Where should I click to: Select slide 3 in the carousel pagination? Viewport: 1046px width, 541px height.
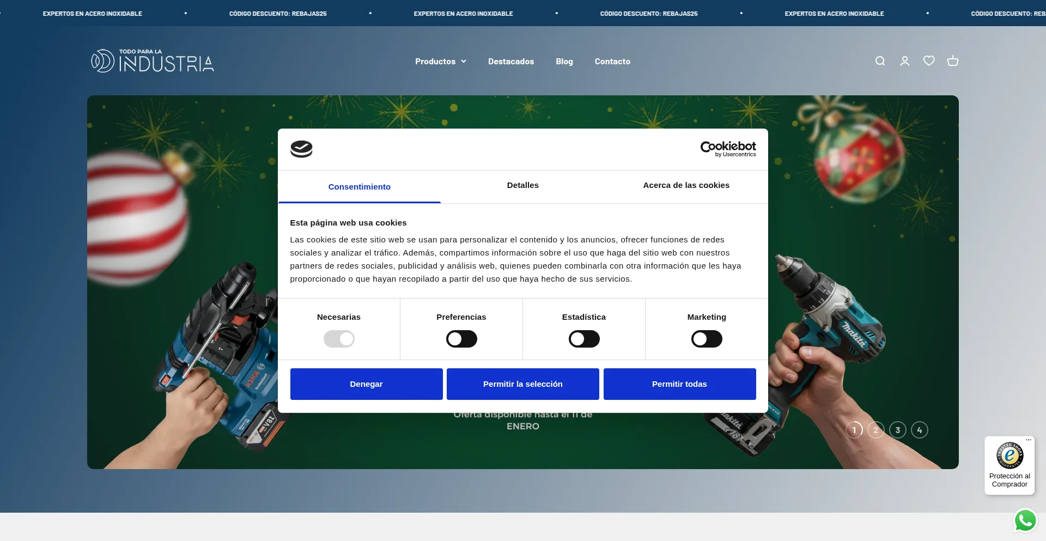pyautogui.click(x=898, y=430)
